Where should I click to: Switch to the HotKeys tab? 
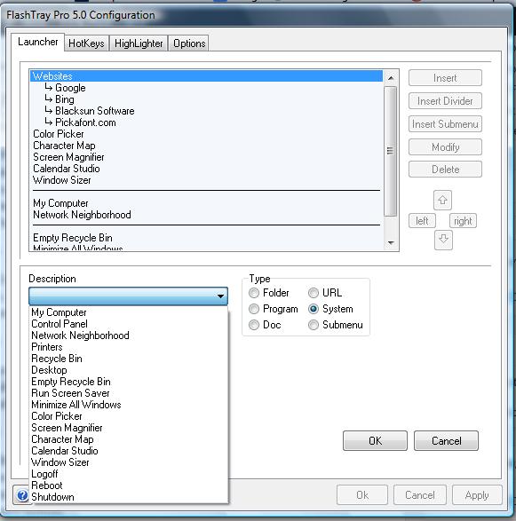click(x=86, y=43)
